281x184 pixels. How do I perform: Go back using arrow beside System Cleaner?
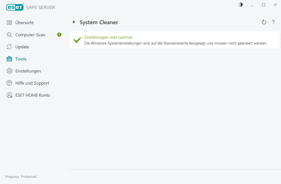(x=74, y=22)
